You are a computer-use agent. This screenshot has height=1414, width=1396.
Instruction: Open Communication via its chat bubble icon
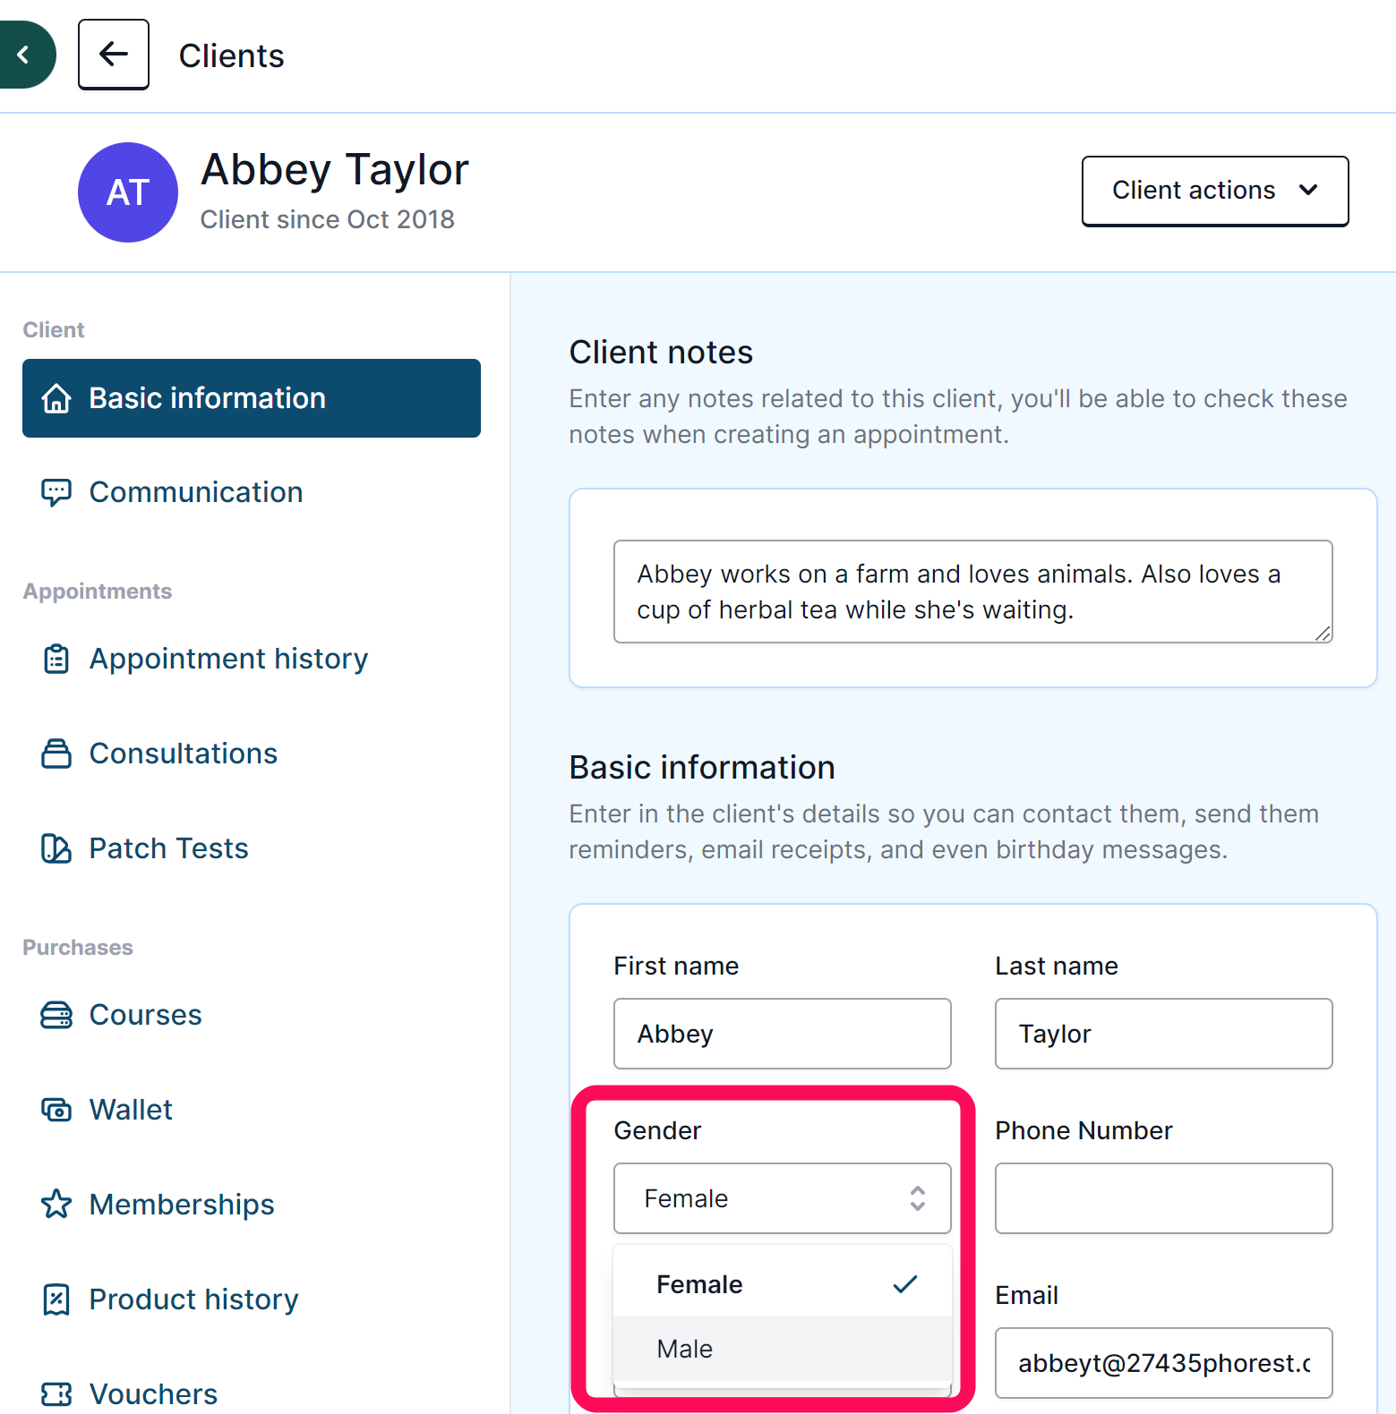[56, 492]
